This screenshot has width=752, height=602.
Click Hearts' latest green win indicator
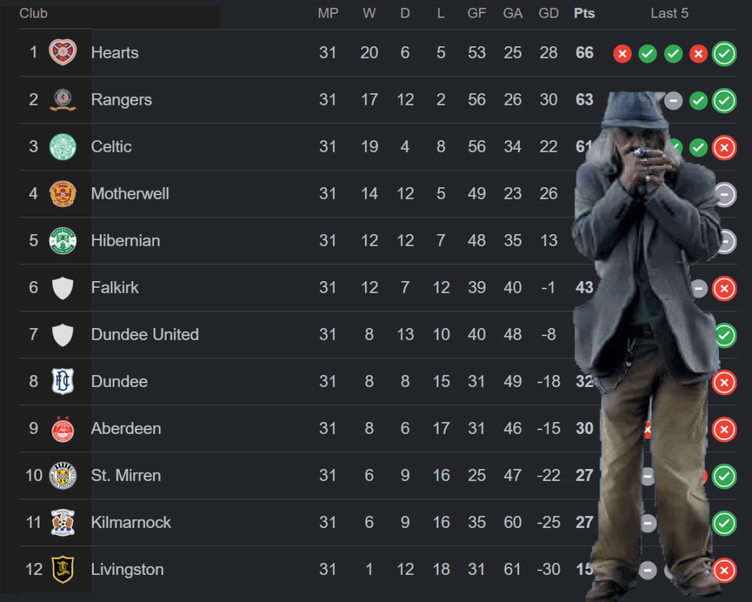click(724, 54)
